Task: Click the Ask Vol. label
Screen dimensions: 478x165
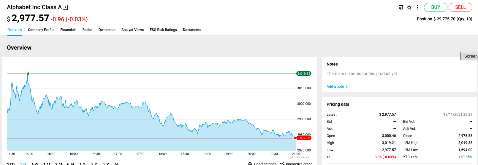Action: 409,129
